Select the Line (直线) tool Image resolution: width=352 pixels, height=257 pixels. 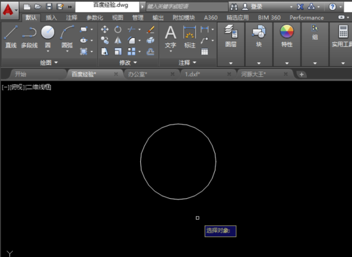point(11,37)
